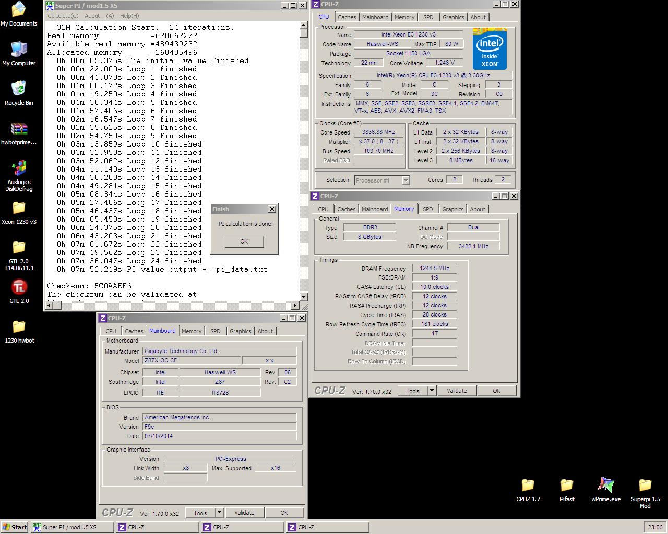Click Tools button in Memory CPU-Z window
The height and width of the screenshot is (534, 668).
point(413,391)
